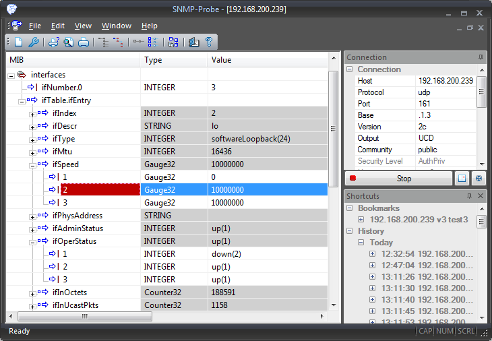Screen dimensions: 492x341
Task: Expand the ifType node
Action: click(x=32, y=140)
